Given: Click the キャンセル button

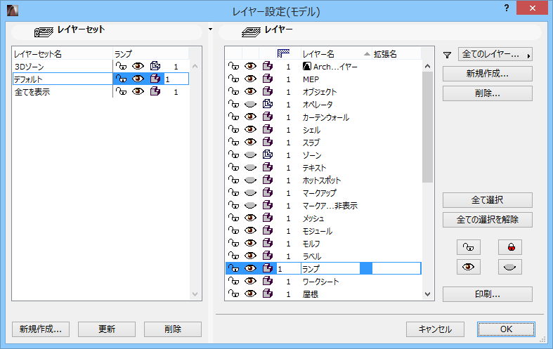Looking at the screenshot, I should (435, 329).
